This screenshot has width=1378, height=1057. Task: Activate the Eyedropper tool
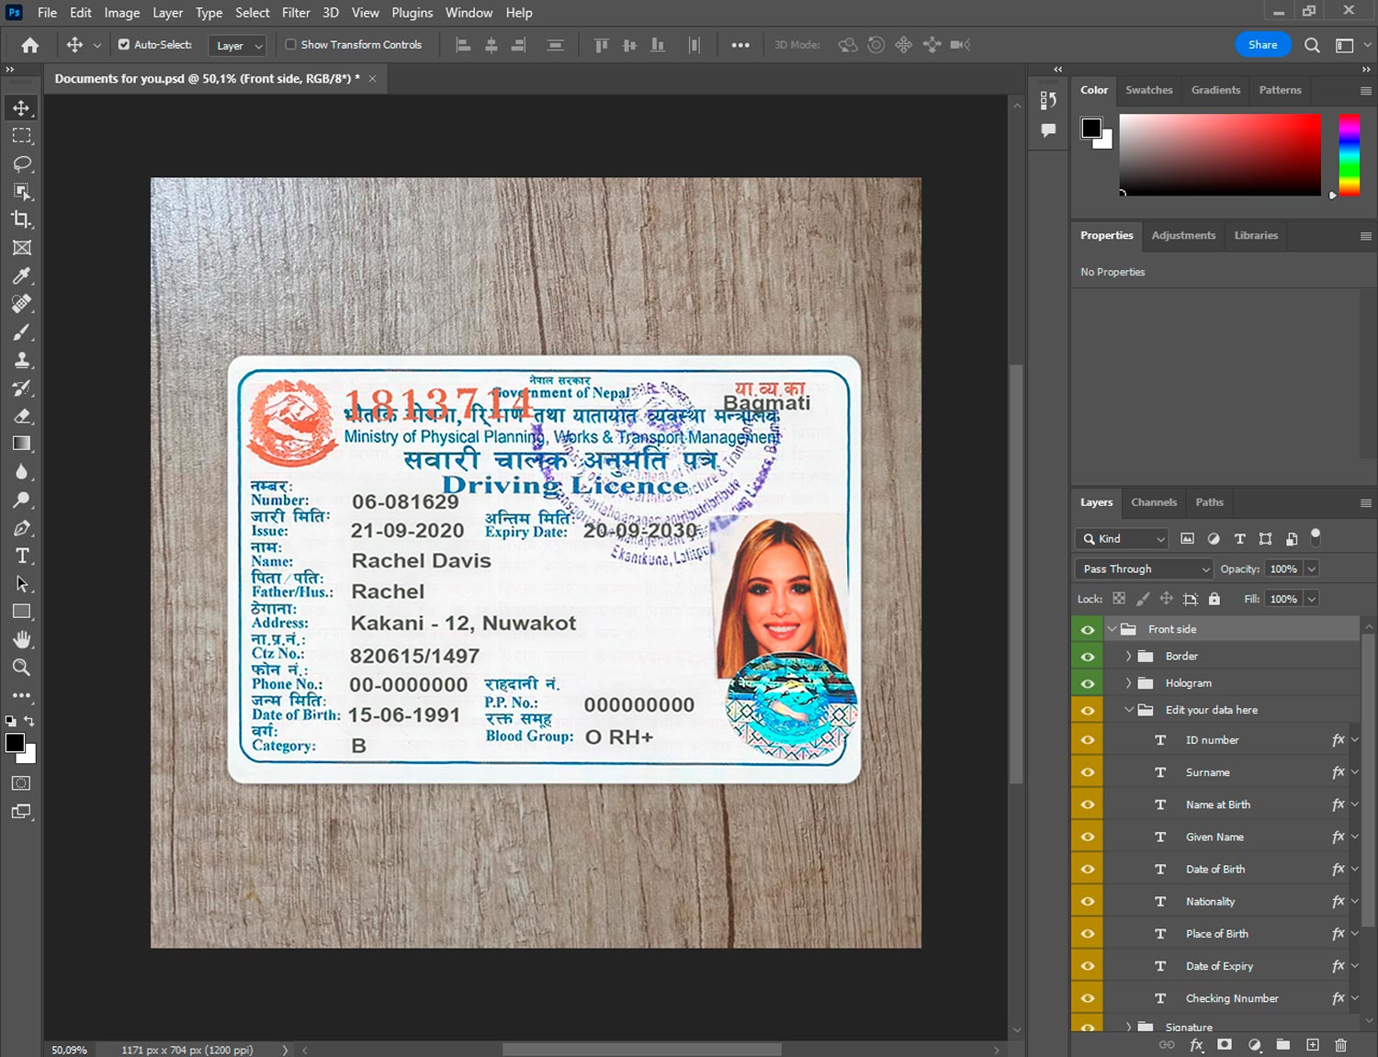21,275
